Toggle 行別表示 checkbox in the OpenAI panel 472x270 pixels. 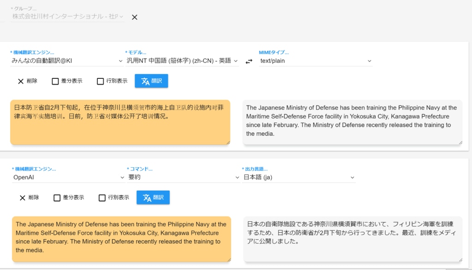tap(102, 198)
